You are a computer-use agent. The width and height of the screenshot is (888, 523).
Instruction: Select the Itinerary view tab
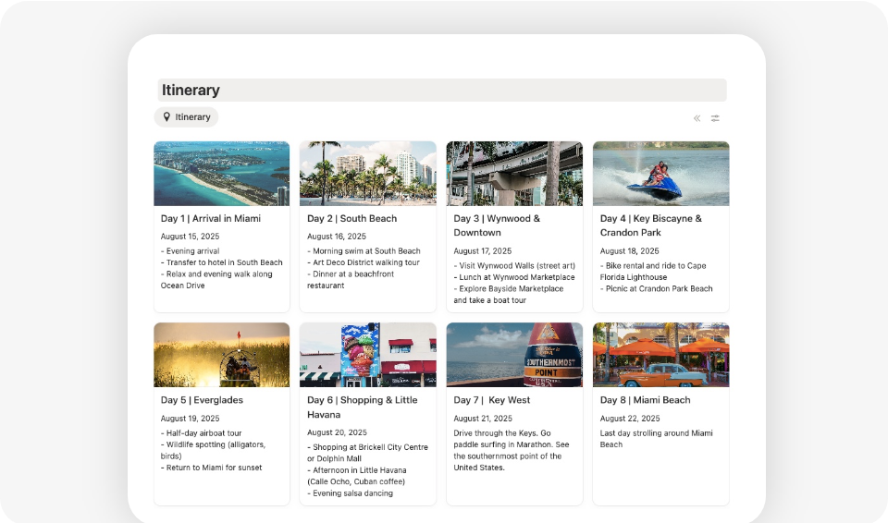pos(186,116)
